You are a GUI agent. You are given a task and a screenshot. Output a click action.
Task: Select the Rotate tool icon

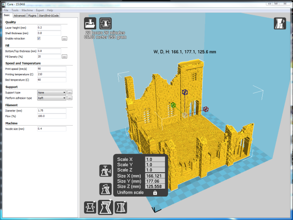click(90, 207)
